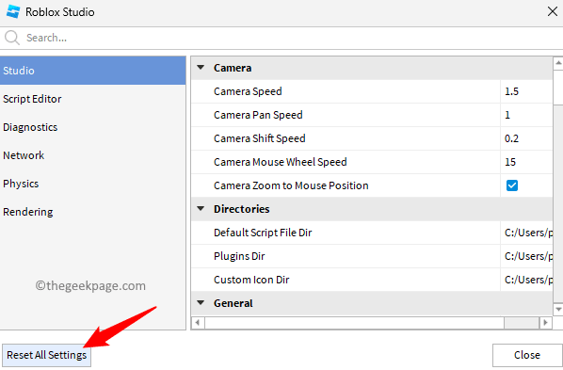Click the vertical scrollbar up arrow
The height and width of the screenshot is (370, 563).
point(558,63)
